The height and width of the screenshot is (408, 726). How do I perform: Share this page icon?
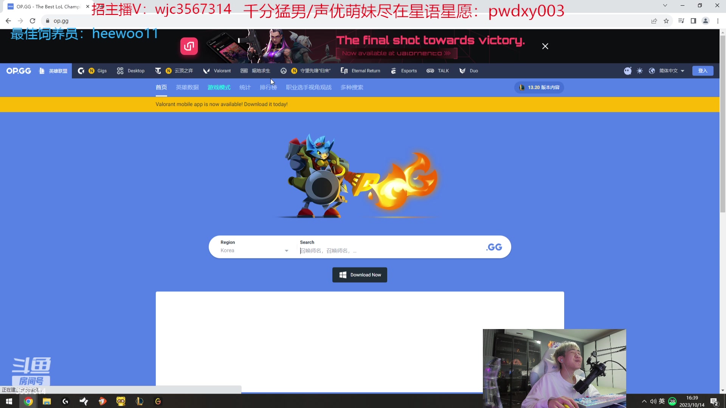point(654,21)
